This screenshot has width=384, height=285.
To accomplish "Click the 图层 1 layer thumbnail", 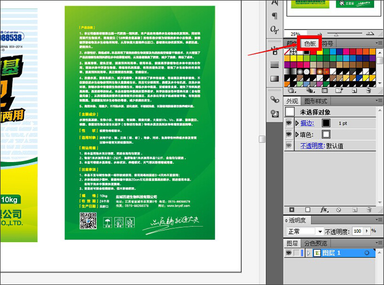I will pos(317,253).
